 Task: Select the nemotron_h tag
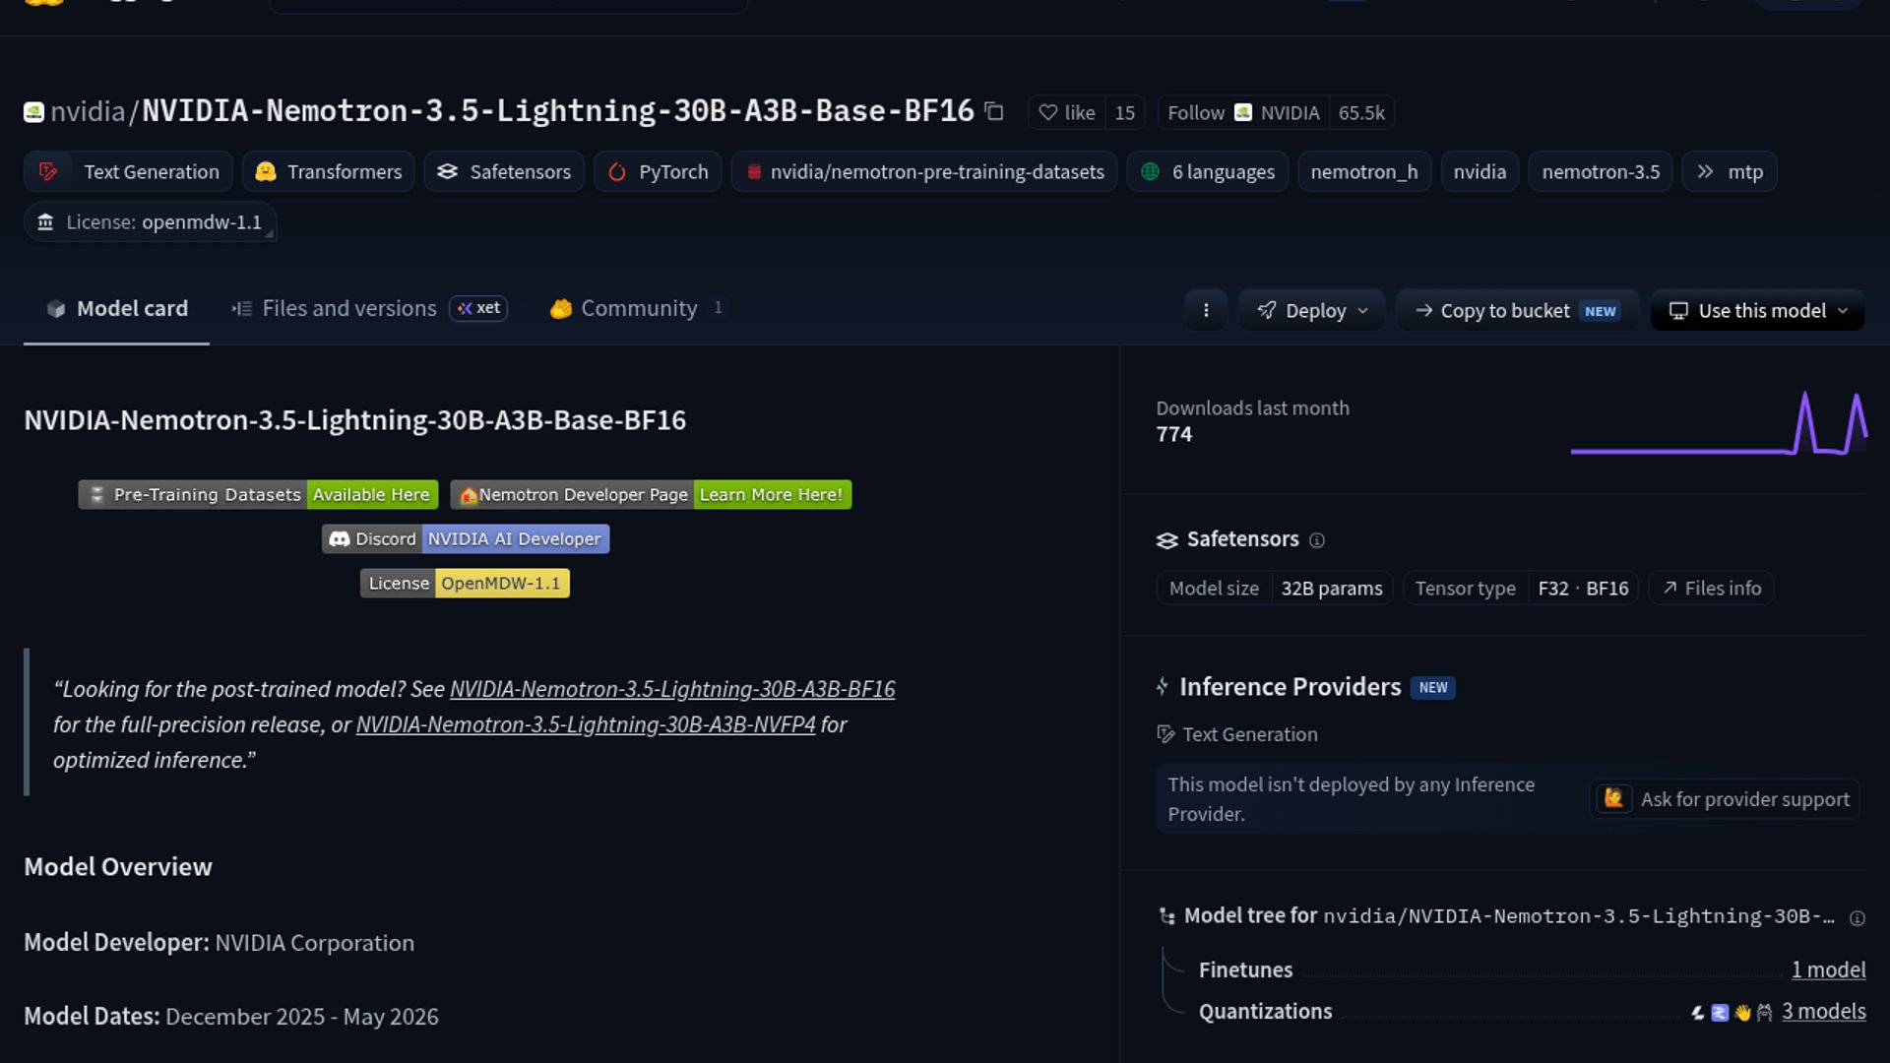(x=1364, y=171)
